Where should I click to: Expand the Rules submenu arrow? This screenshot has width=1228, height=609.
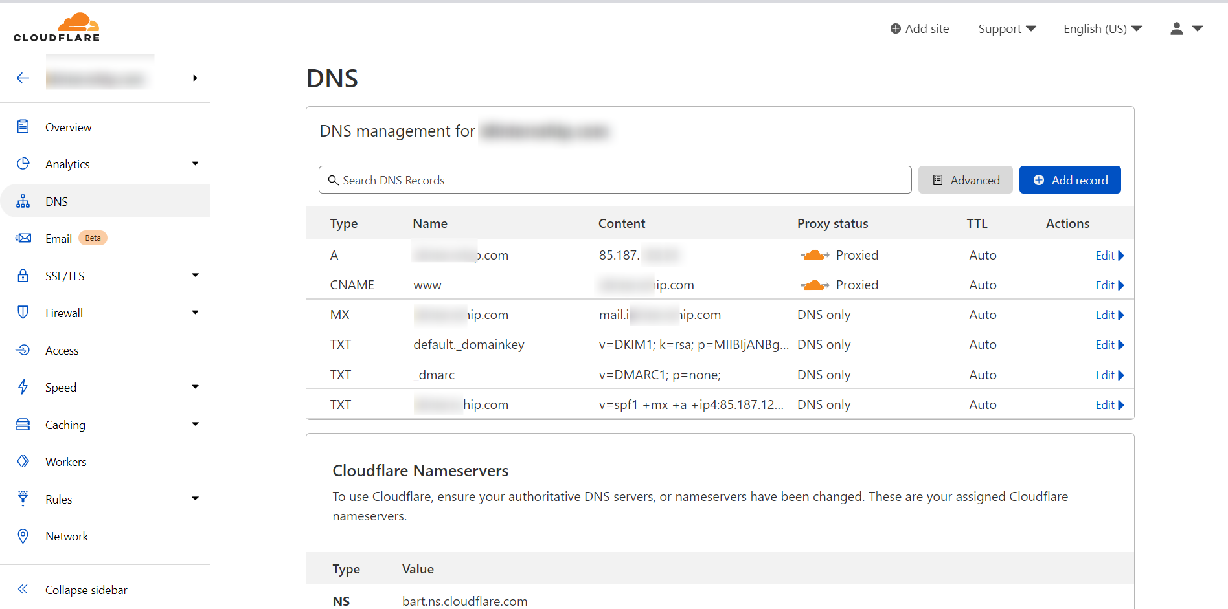coord(195,499)
